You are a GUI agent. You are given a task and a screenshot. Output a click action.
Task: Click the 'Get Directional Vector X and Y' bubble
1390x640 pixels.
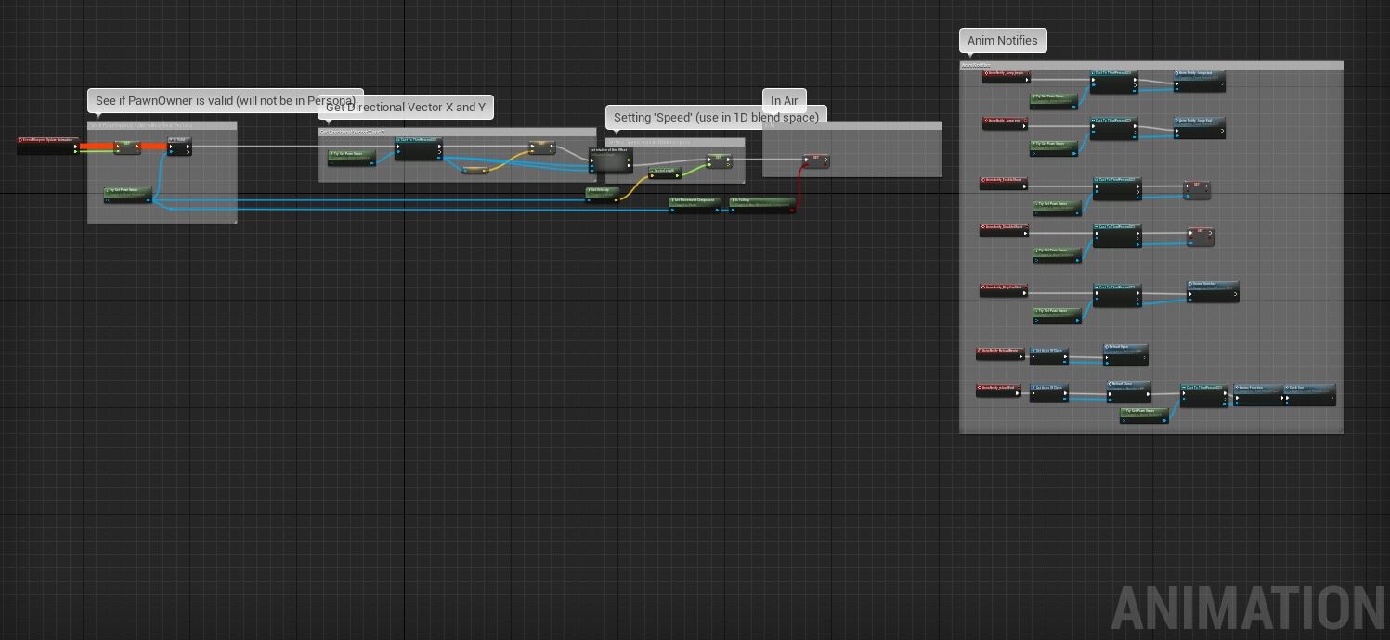pos(406,107)
